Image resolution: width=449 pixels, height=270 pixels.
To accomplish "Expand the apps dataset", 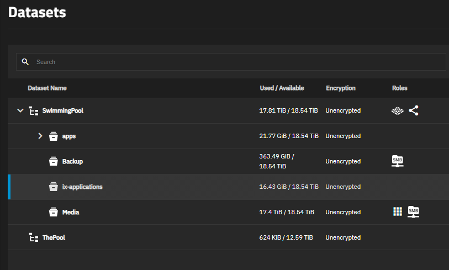I will [40, 136].
